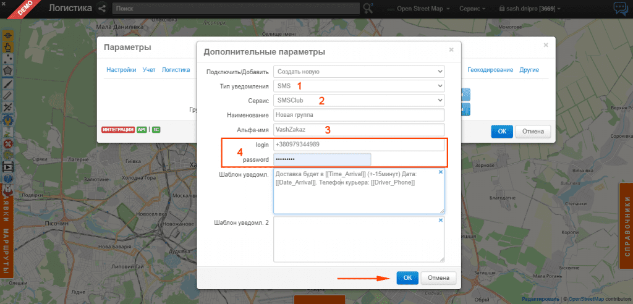Open help via blue question mark icon
Image resolution: width=633 pixels, height=304 pixels.
coord(7,179)
